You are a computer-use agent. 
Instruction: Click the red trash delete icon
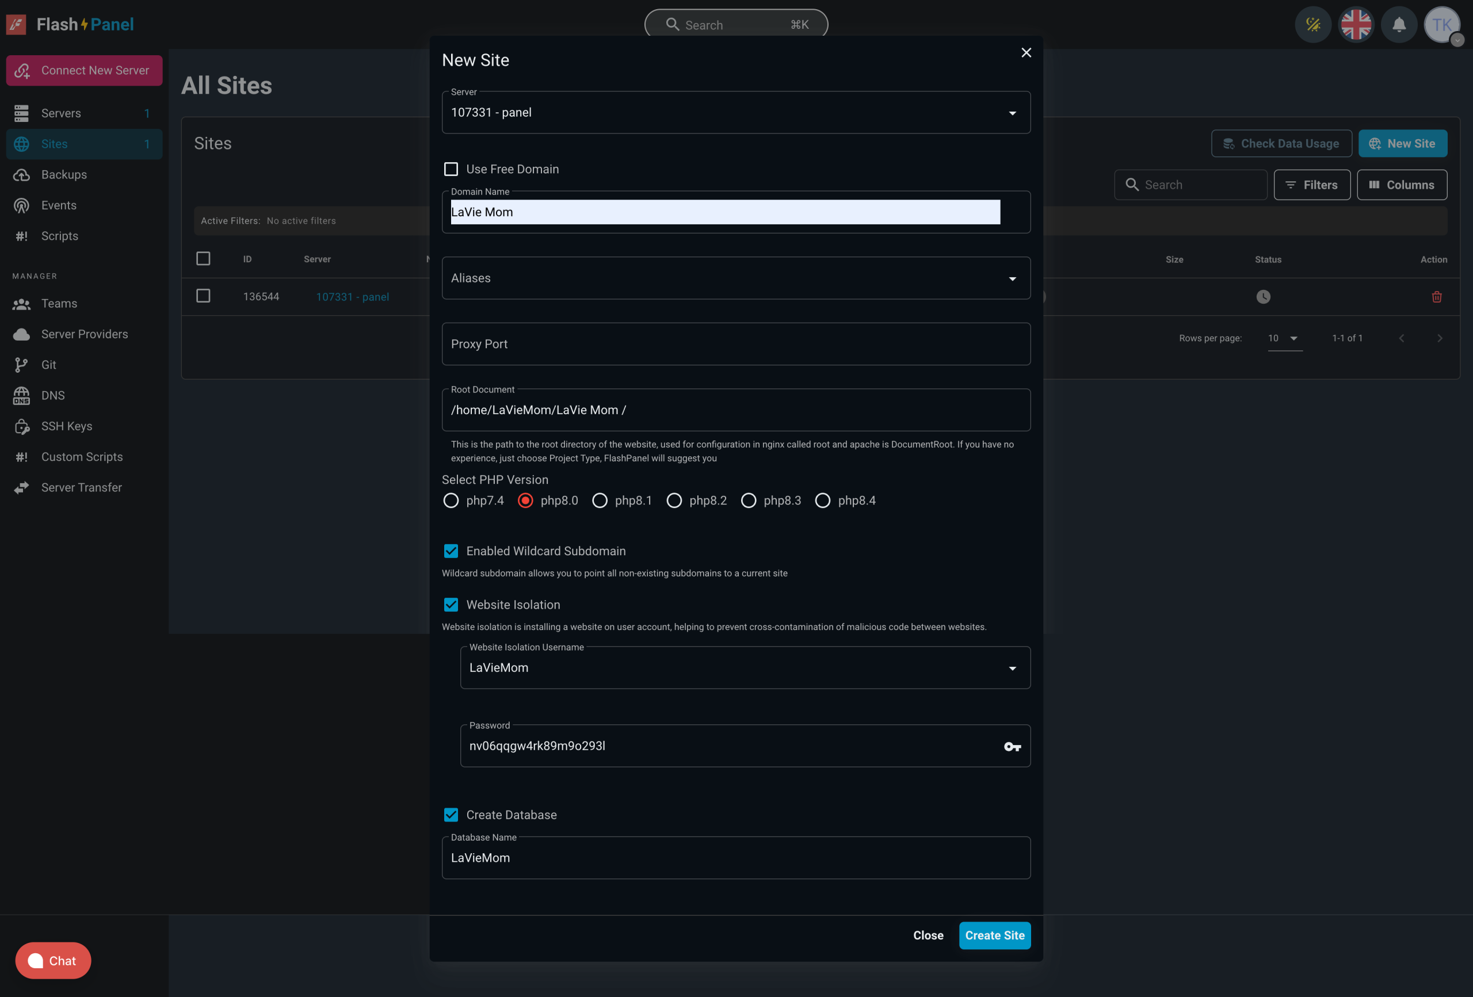(1436, 297)
